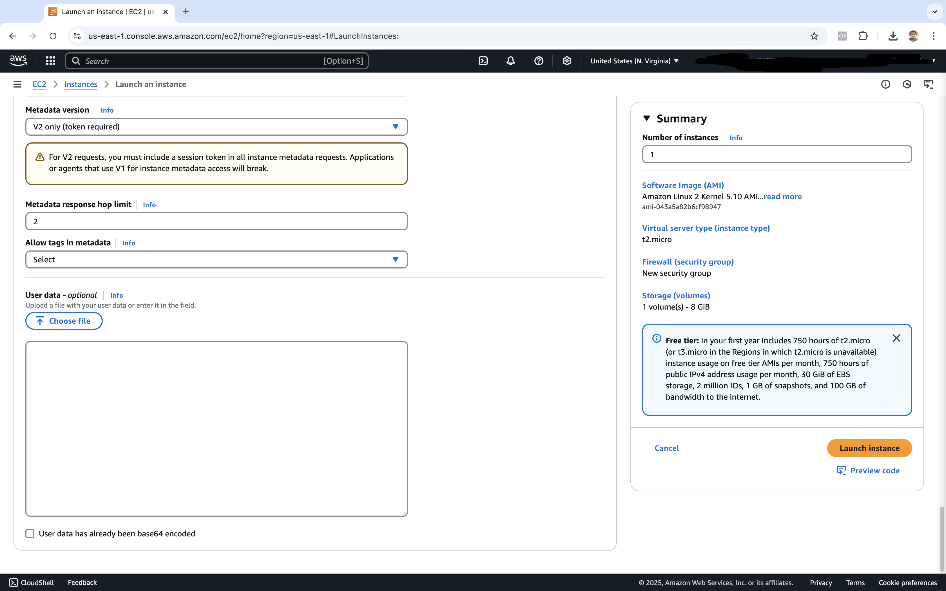946x591 pixels.
Task: Open the notifications bell
Action: pos(510,61)
